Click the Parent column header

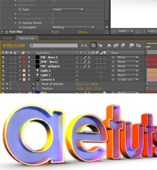tap(115, 53)
